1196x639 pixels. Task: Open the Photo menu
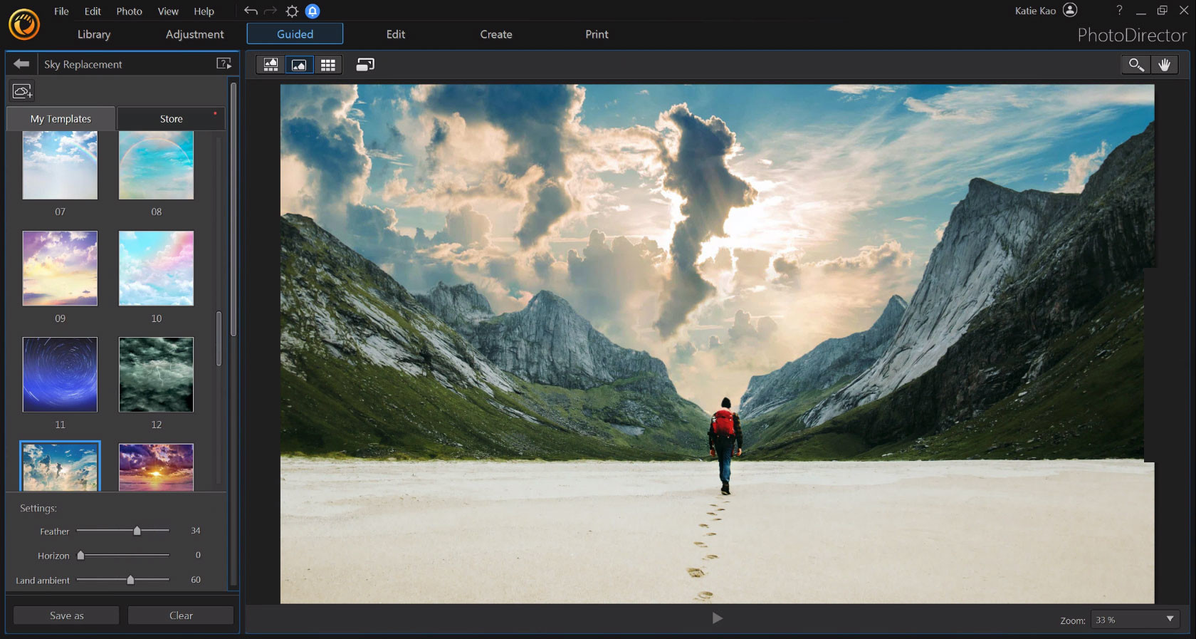tap(129, 11)
